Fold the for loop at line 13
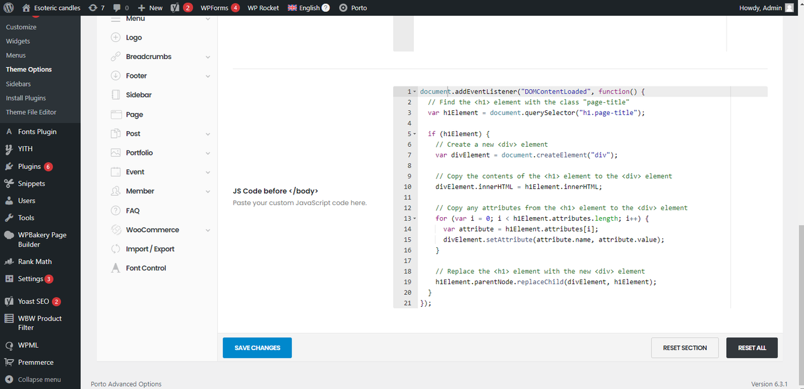Image resolution: width=804 pixels, height=389 pixels. click(415, 218)
